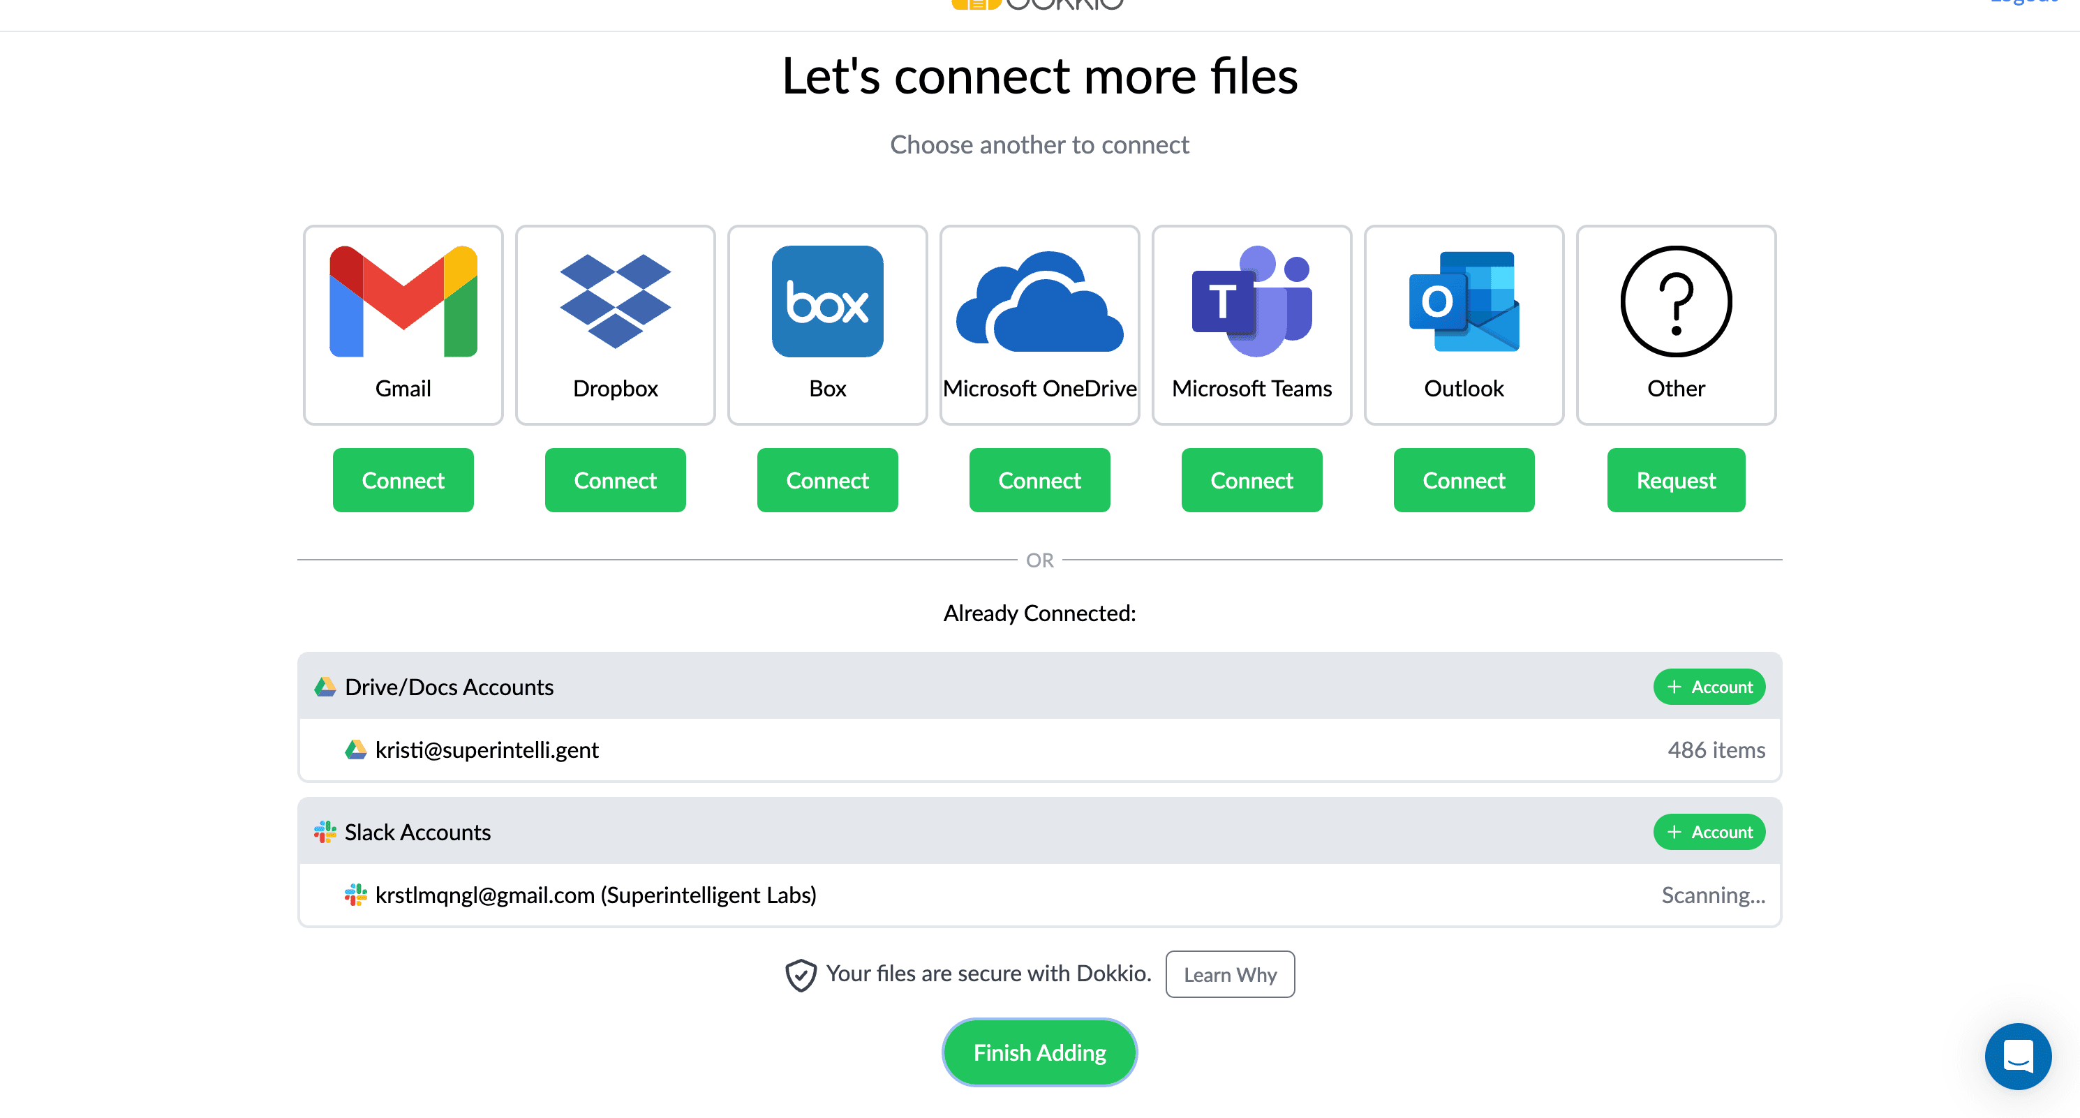This screenshot has width=2080, height=1118.
Task: Click the Dropbox logo icon
Action: click(x=616, y=301)
